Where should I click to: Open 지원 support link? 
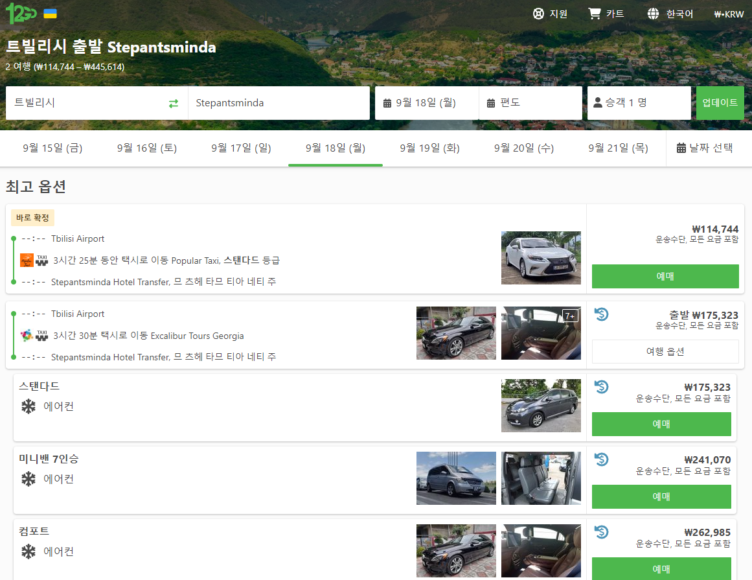(550, 14)
